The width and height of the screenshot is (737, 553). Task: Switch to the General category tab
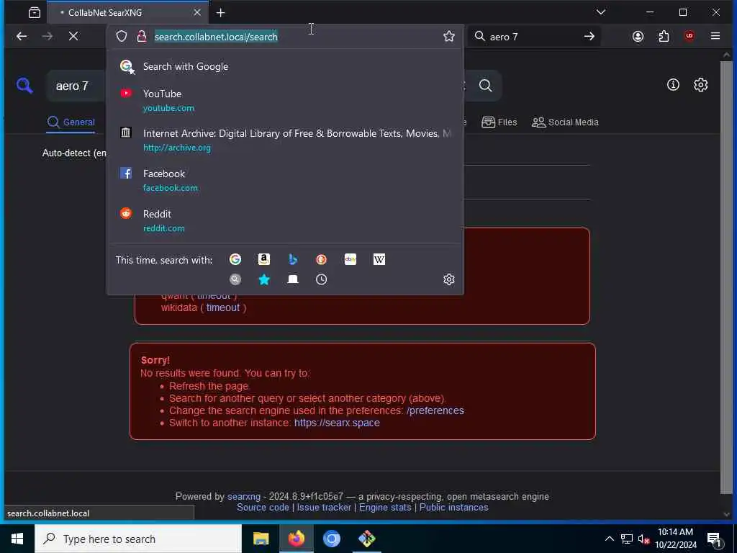point(71,122)
